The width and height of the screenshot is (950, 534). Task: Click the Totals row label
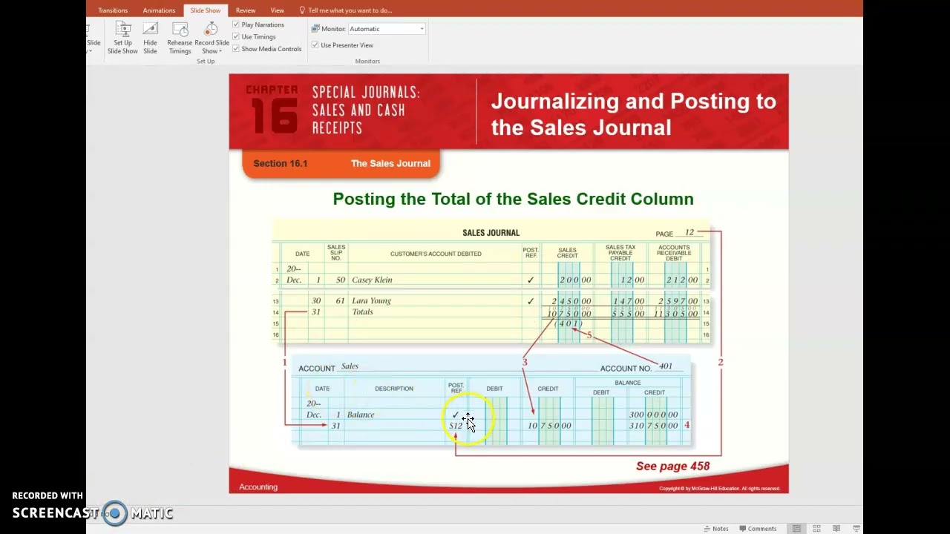point(362,311)
